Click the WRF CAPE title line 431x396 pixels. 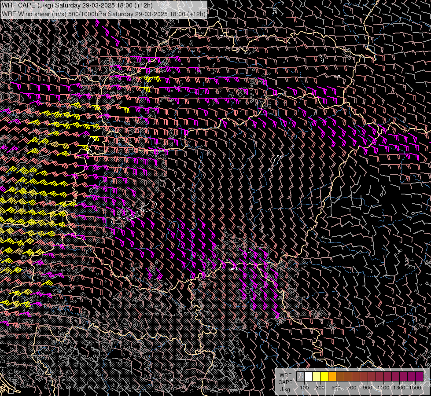pyautogui.click(x=77, y=5)
